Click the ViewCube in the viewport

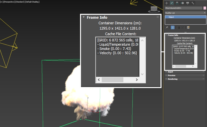click(x=154, y=9)
